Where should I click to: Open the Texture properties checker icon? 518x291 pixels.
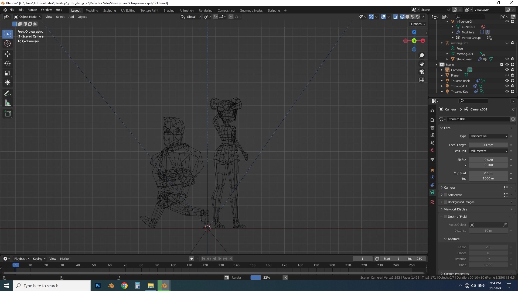[x=432, y=202]
